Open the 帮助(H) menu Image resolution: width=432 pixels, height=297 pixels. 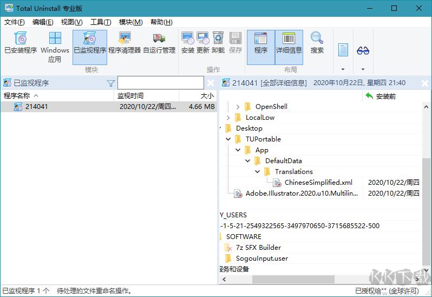click(161, 22)
